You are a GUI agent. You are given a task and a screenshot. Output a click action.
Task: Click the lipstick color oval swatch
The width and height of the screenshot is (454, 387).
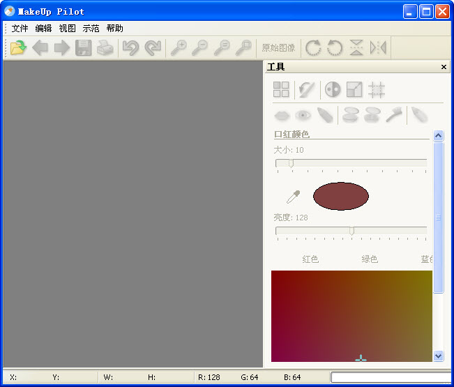pos(340,197)
